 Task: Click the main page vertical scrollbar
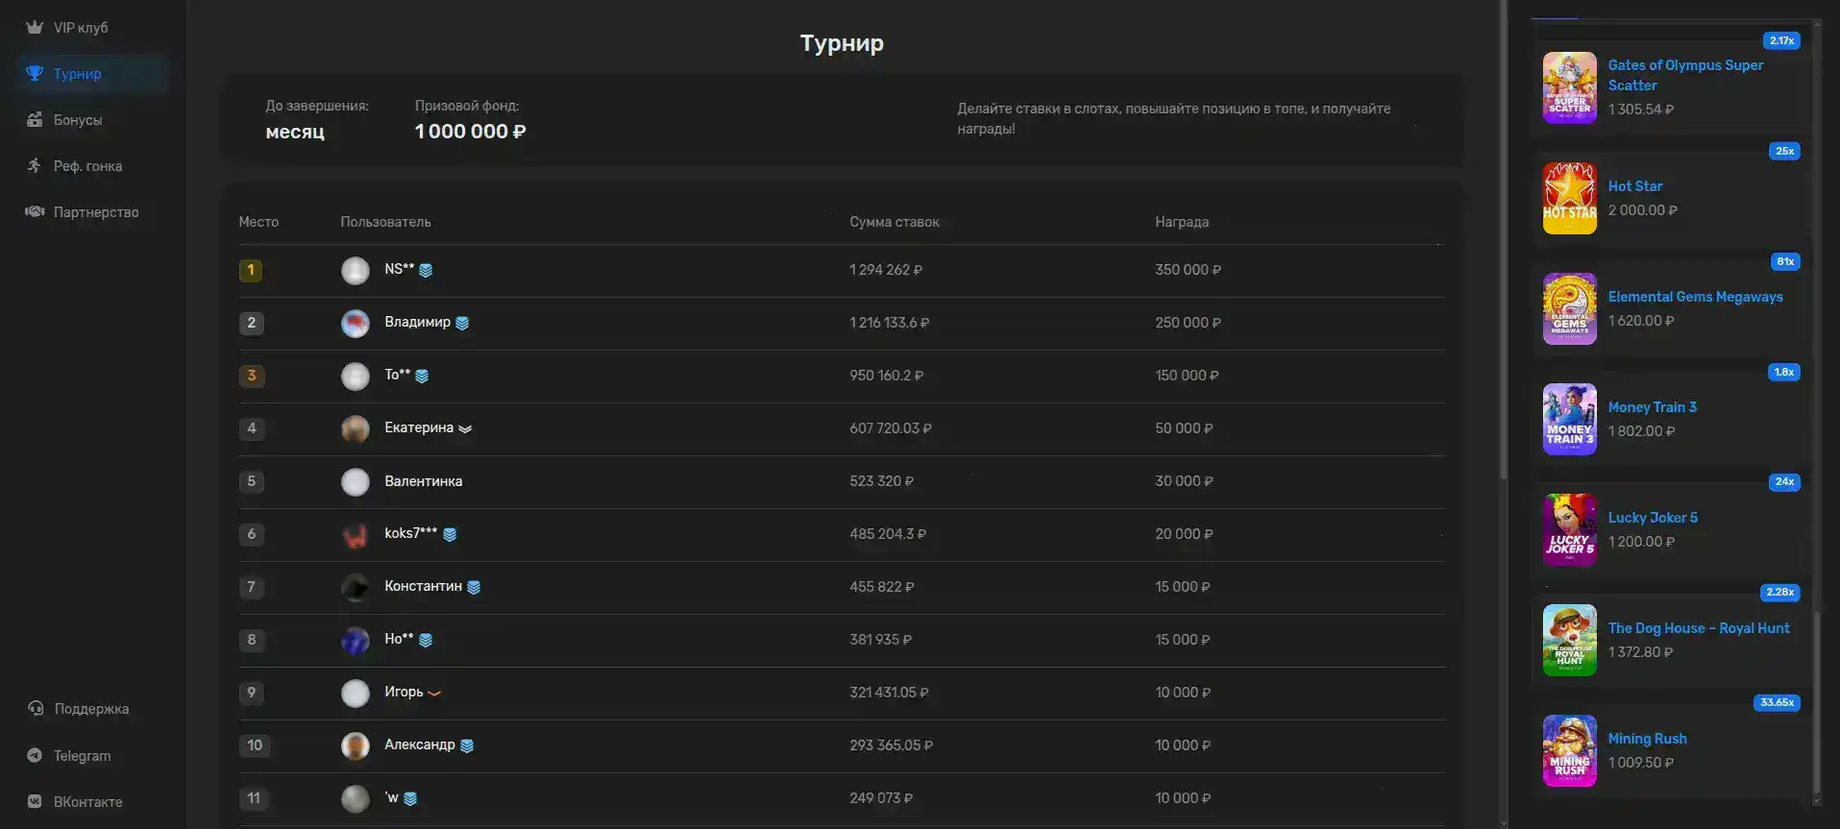coord(1504,240)
